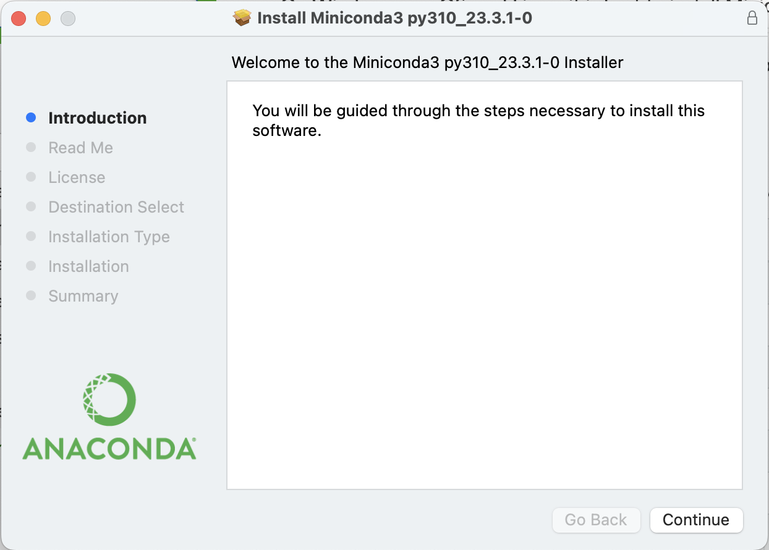Click the dot next to Destination Select

31,206
